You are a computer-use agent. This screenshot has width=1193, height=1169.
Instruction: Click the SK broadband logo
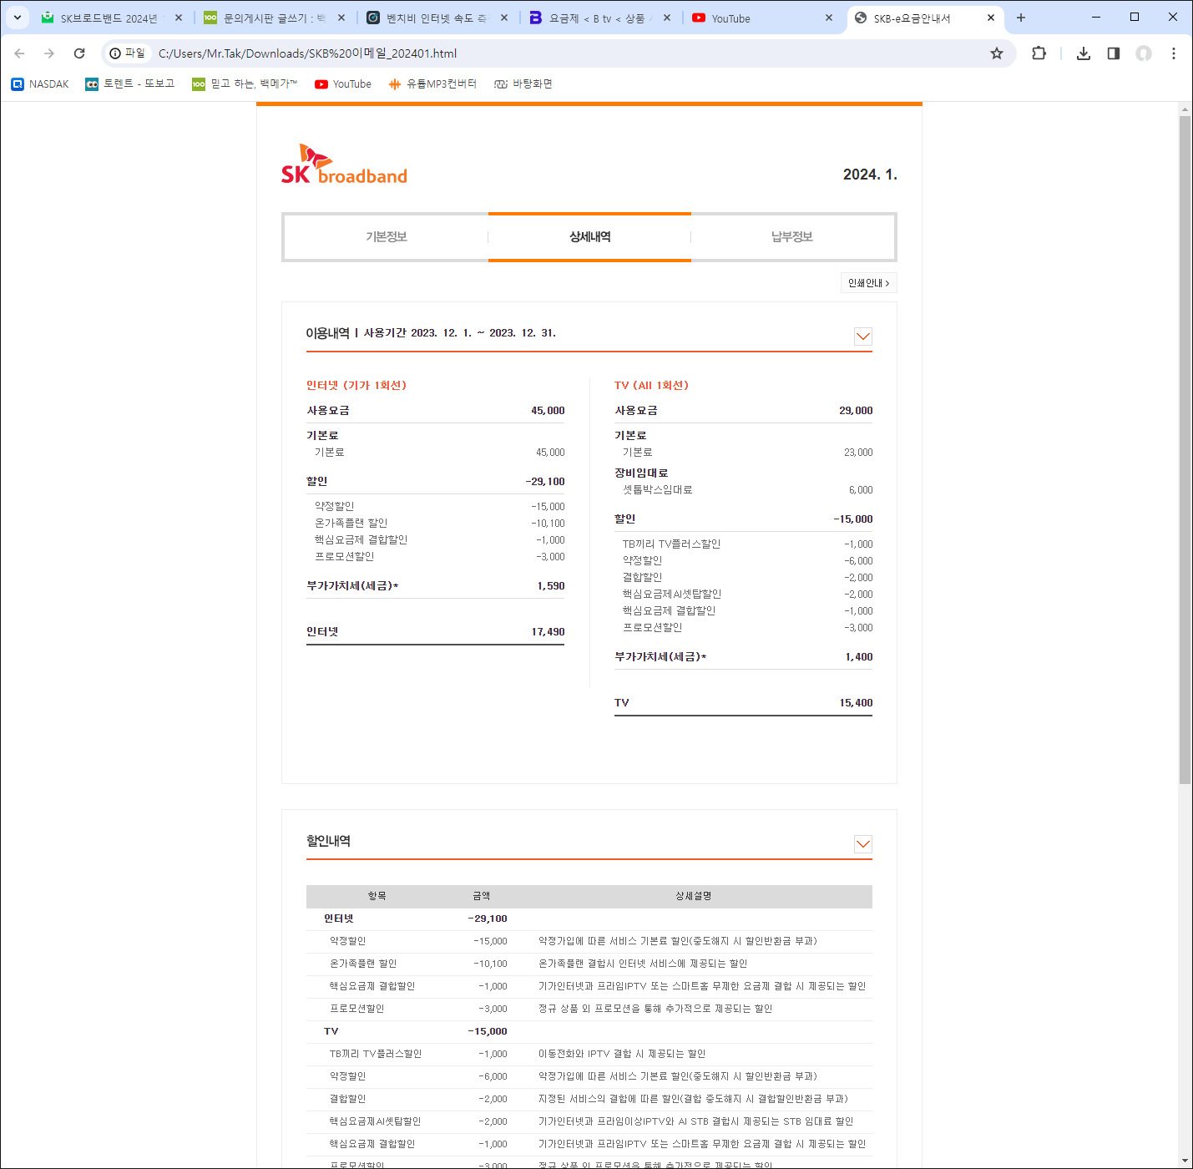[344, 165]
